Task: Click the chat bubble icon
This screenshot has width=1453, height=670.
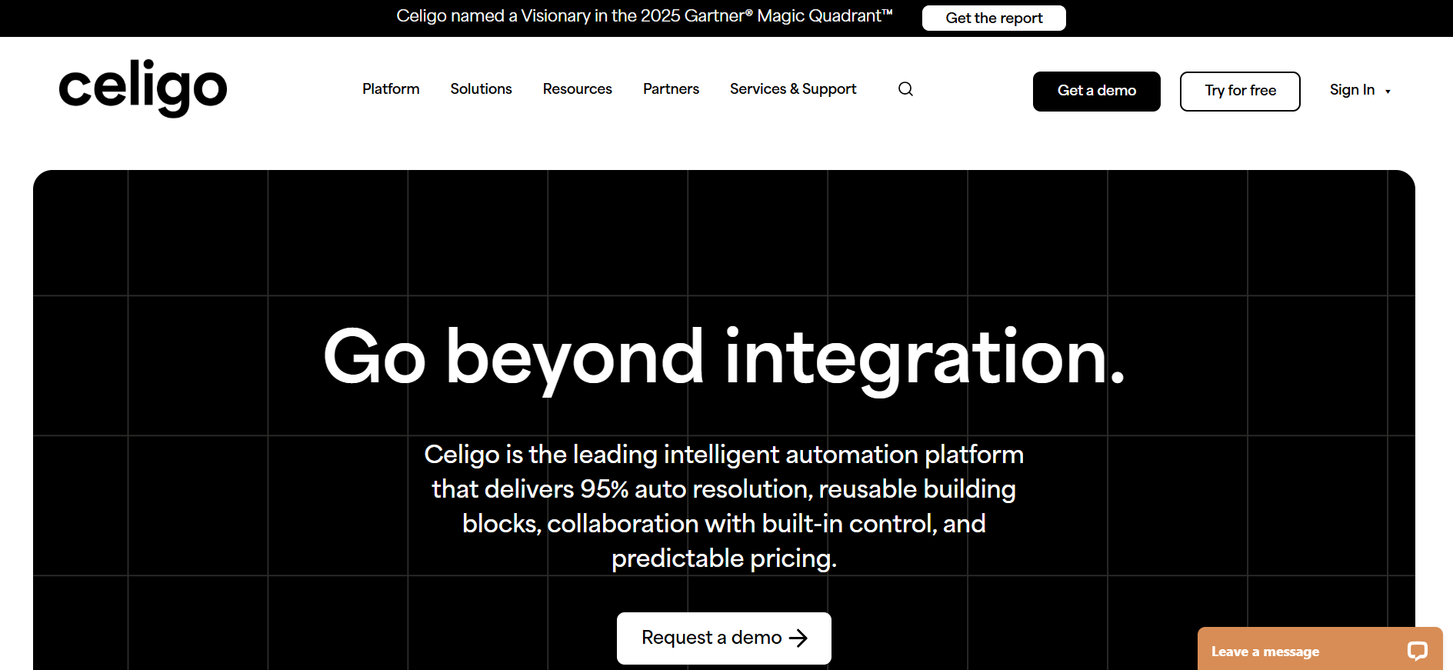Action: (x=1417, y=651)
